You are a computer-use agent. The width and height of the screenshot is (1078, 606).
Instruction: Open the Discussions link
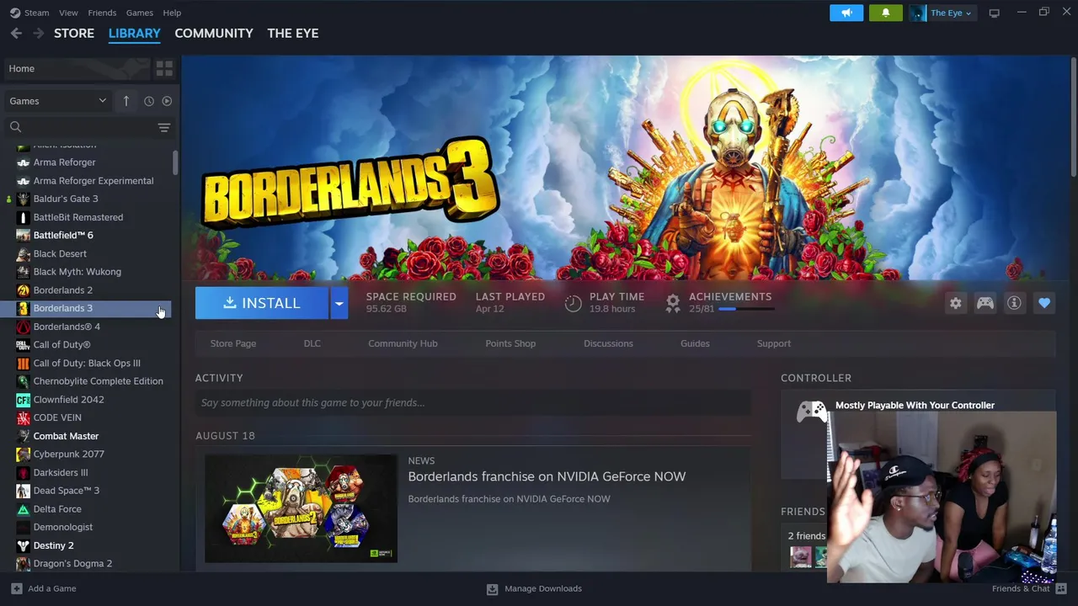(608, 343)
